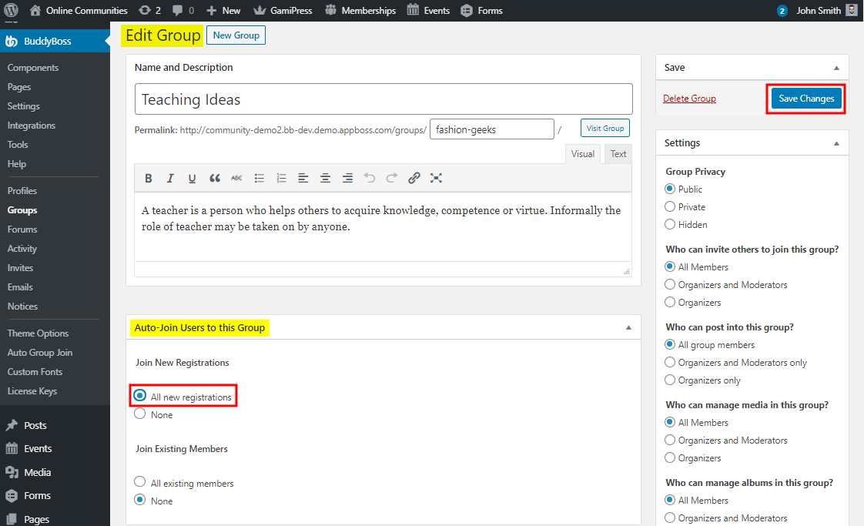Viewport: 864px width, 526px height.
Task: Click the Save Changes button
Action: [x=806, y=99]
